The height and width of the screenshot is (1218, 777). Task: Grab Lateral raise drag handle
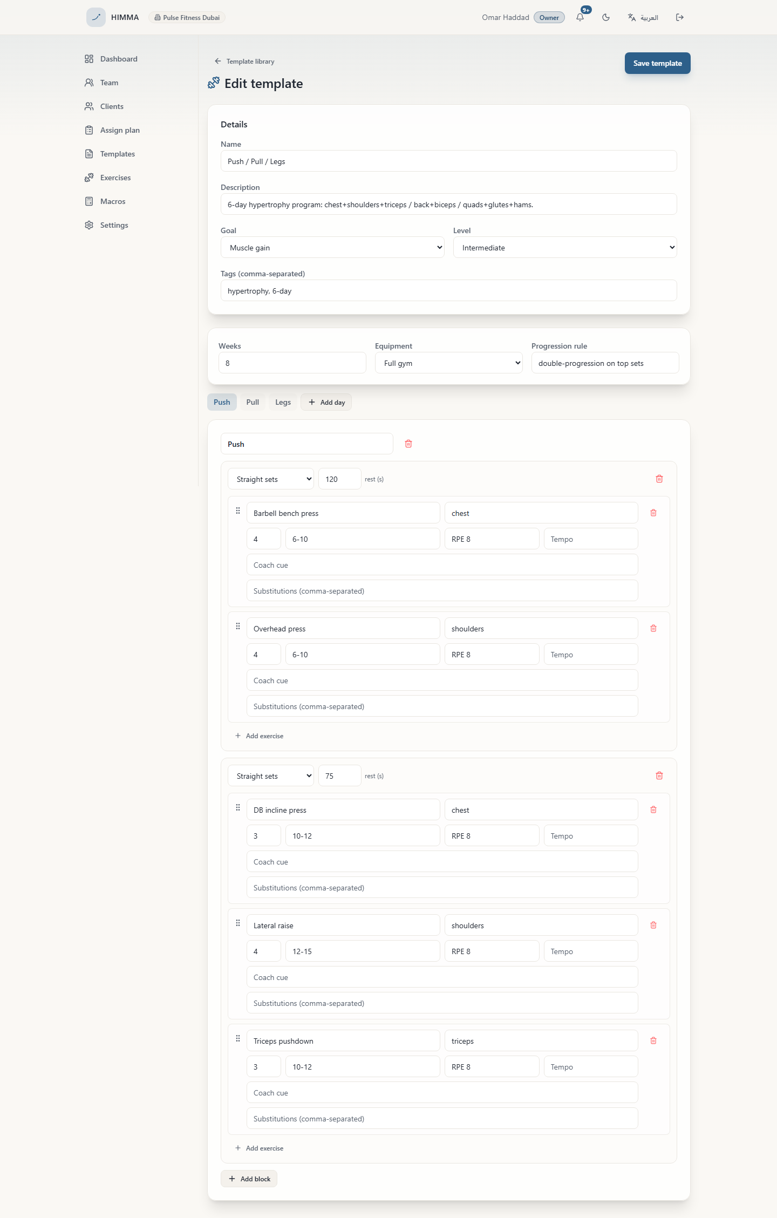(x=238, y=923)
